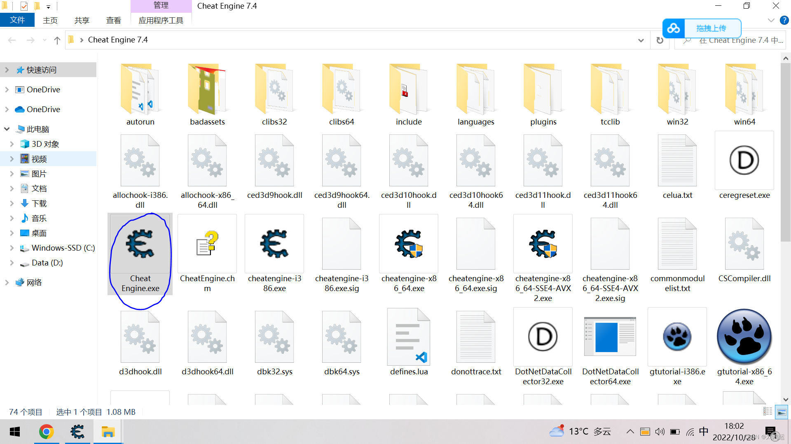
Task: Go up one folder level
Action: click(x=57, y=40)
